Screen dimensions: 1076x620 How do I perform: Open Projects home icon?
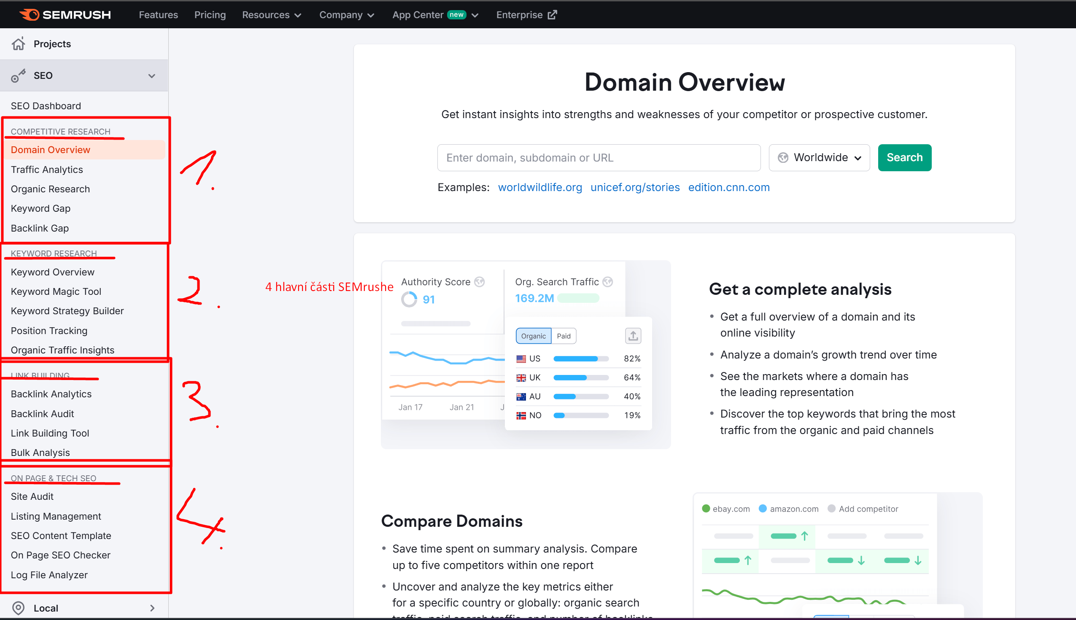(x=18, y=43)
